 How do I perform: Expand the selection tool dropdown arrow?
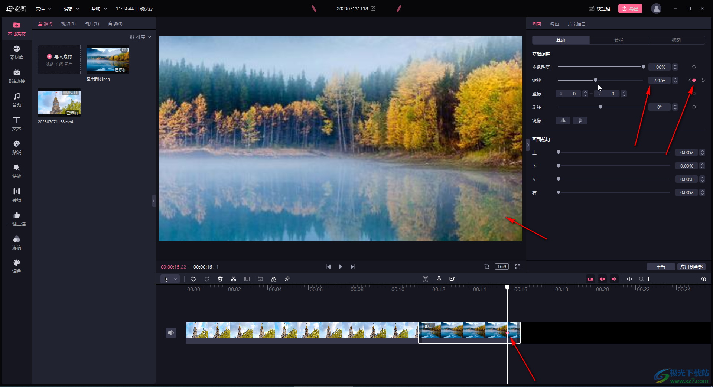(176, 279)
